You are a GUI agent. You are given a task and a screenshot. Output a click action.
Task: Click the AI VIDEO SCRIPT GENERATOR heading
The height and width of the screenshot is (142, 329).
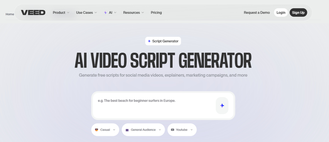(x=163, y=61)
